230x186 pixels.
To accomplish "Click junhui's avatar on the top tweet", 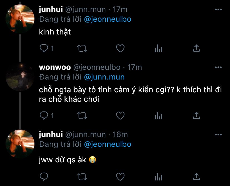I will coord(20,19).
